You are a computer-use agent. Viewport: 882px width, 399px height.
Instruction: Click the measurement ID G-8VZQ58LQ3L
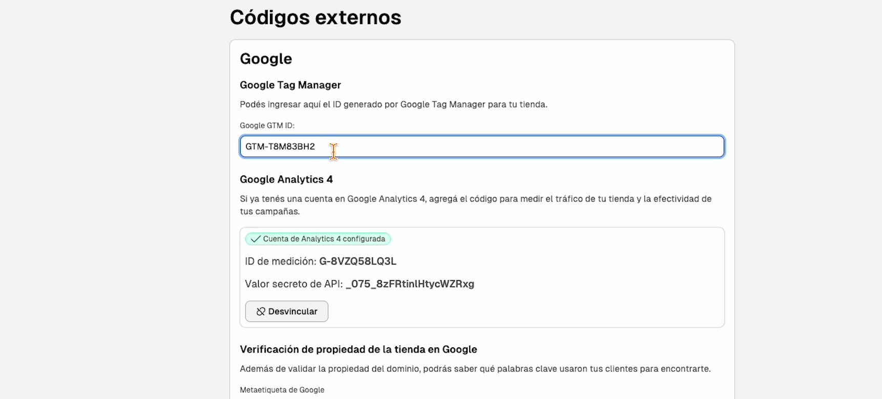[x=358, y=261]
